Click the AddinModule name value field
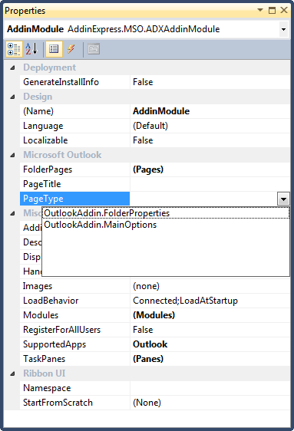Viewport: 294px width, 431px height. [210, 111]
